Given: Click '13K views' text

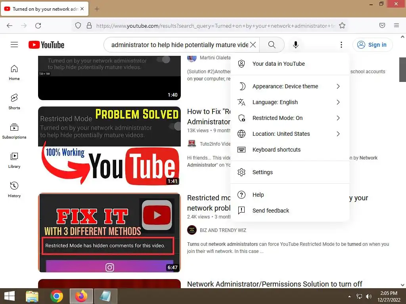Looking at the screenshot, I should pos(198,131).
